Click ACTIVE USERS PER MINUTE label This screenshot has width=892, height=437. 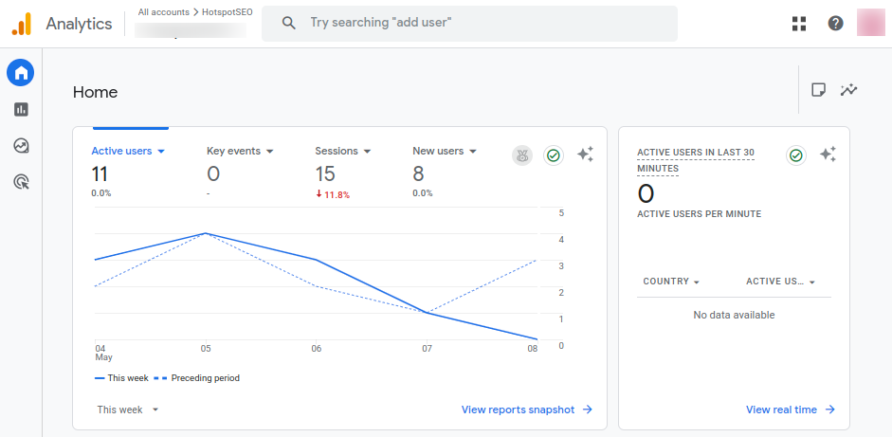(700, 214)
